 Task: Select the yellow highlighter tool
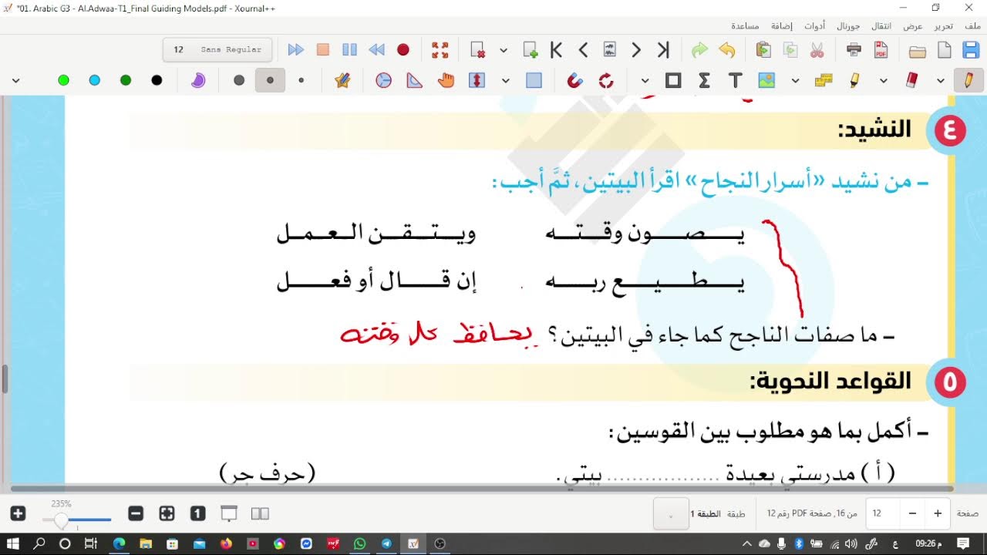pos(854,80)
